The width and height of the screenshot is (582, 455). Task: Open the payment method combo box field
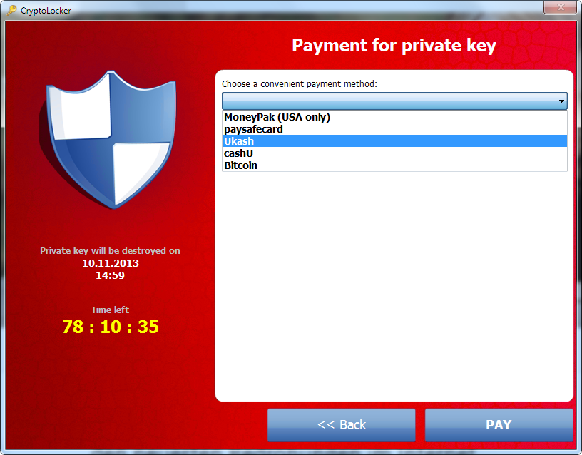pyautogui.click(x=394, y=101)
